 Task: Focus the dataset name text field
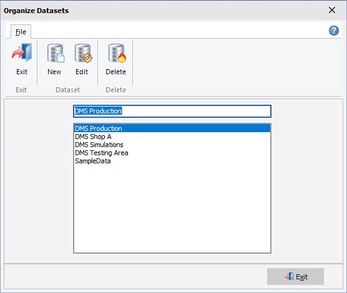coord(172,111)
